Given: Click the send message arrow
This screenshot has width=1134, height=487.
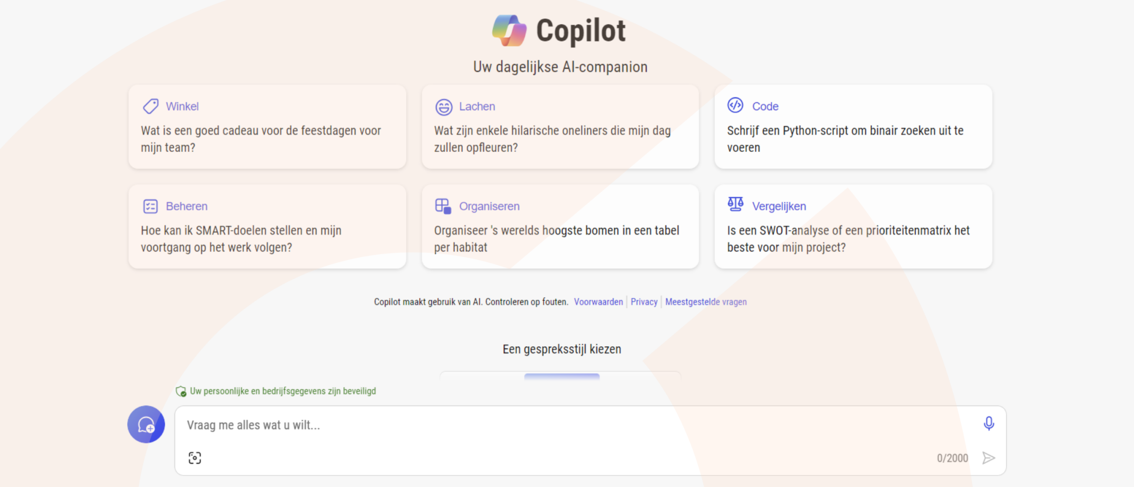Looking at the screenshot, I should coord(988,457).
